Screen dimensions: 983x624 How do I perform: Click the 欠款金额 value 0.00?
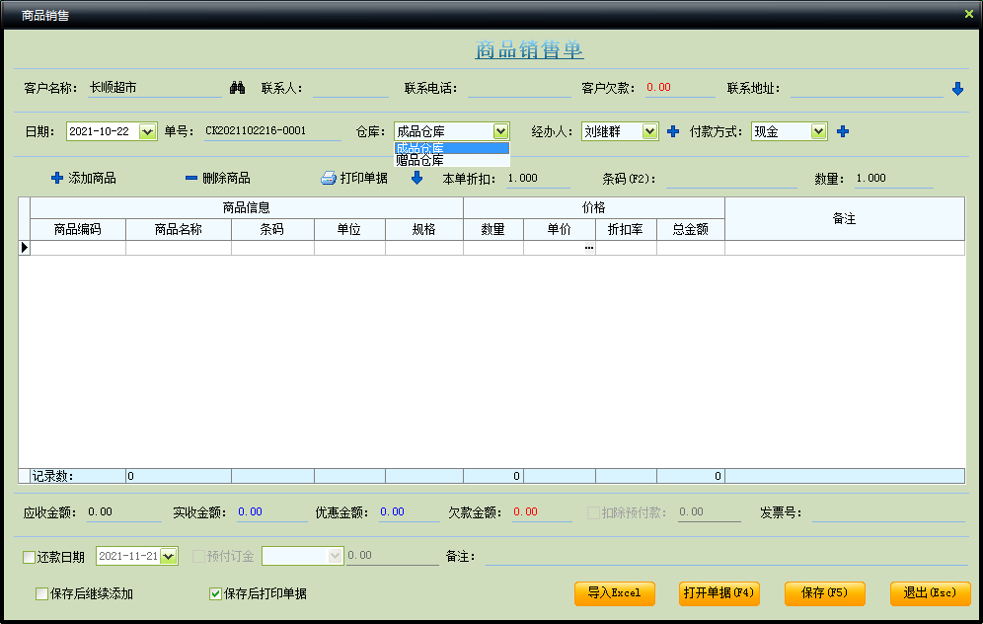[x=525, y=512]
